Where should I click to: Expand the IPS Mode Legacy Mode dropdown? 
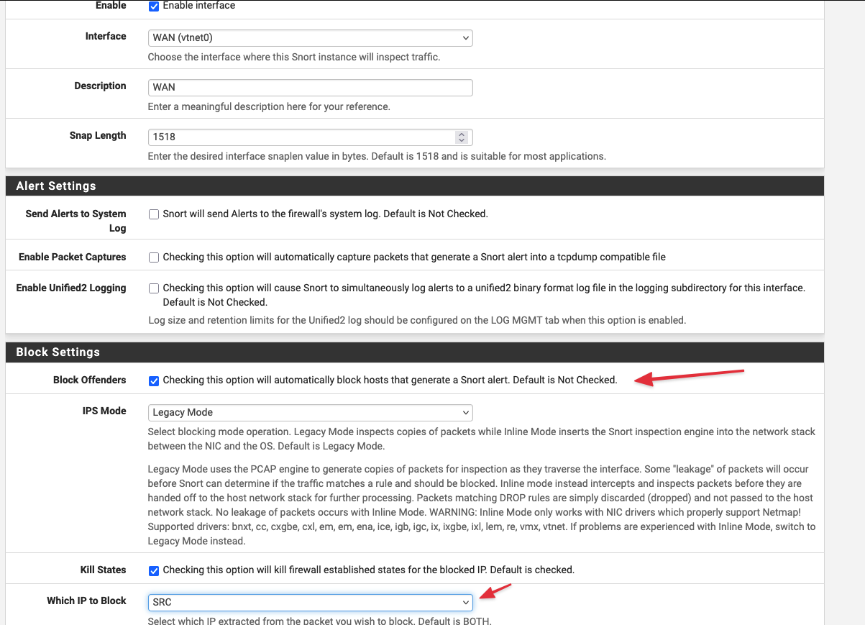coord(310,413)
